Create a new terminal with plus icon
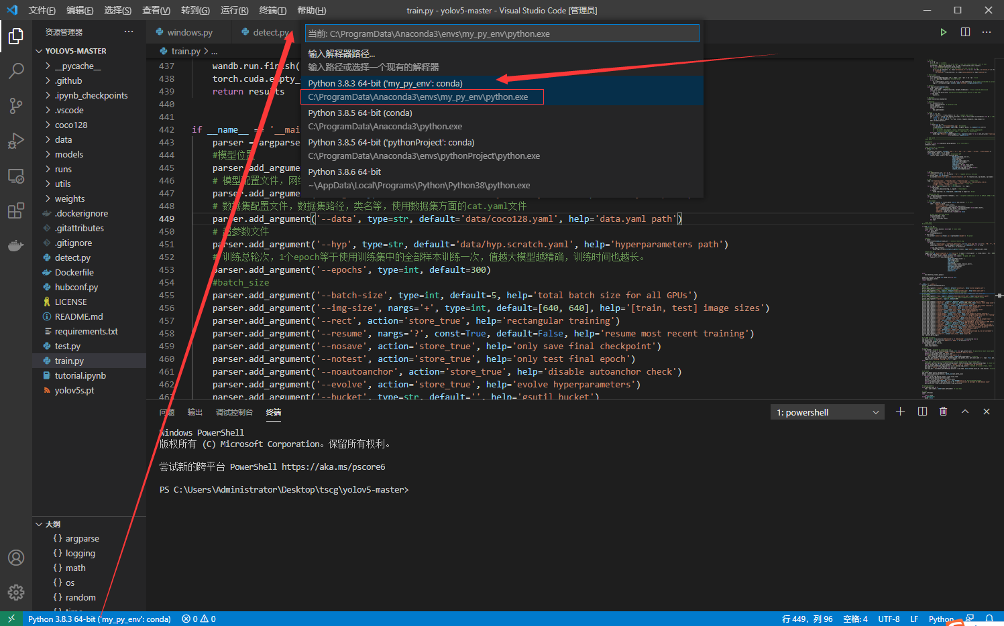Image resolution: width=1004 pixels, height=626 pixels. [900, 412]
